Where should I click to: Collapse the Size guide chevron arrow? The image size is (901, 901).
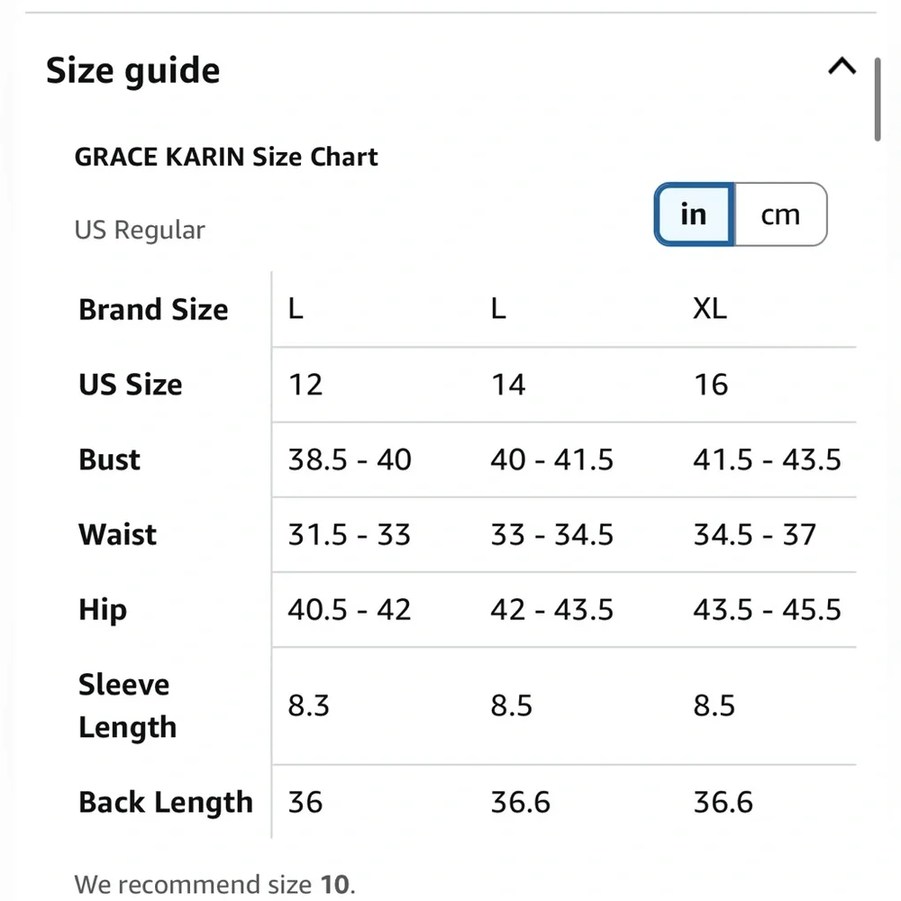tap(842, 67)
